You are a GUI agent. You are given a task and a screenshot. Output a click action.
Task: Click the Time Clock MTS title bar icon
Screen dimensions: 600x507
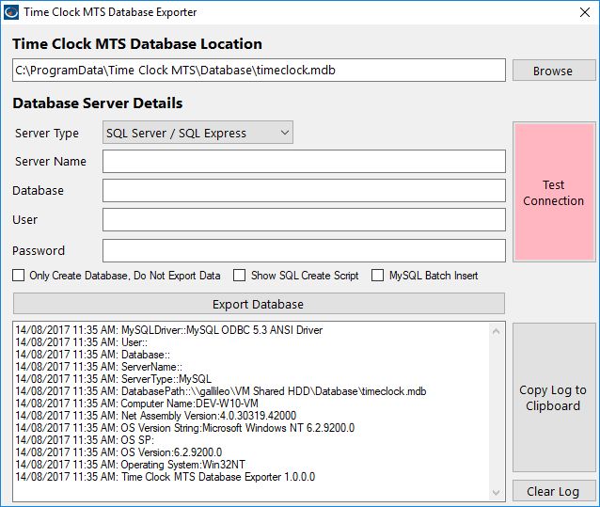click(x=10, y=12)
